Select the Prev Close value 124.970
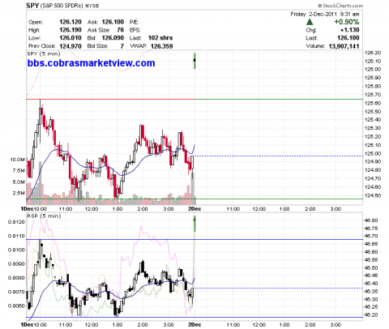This screenshot has width=389, height=329. click(71, 46)
